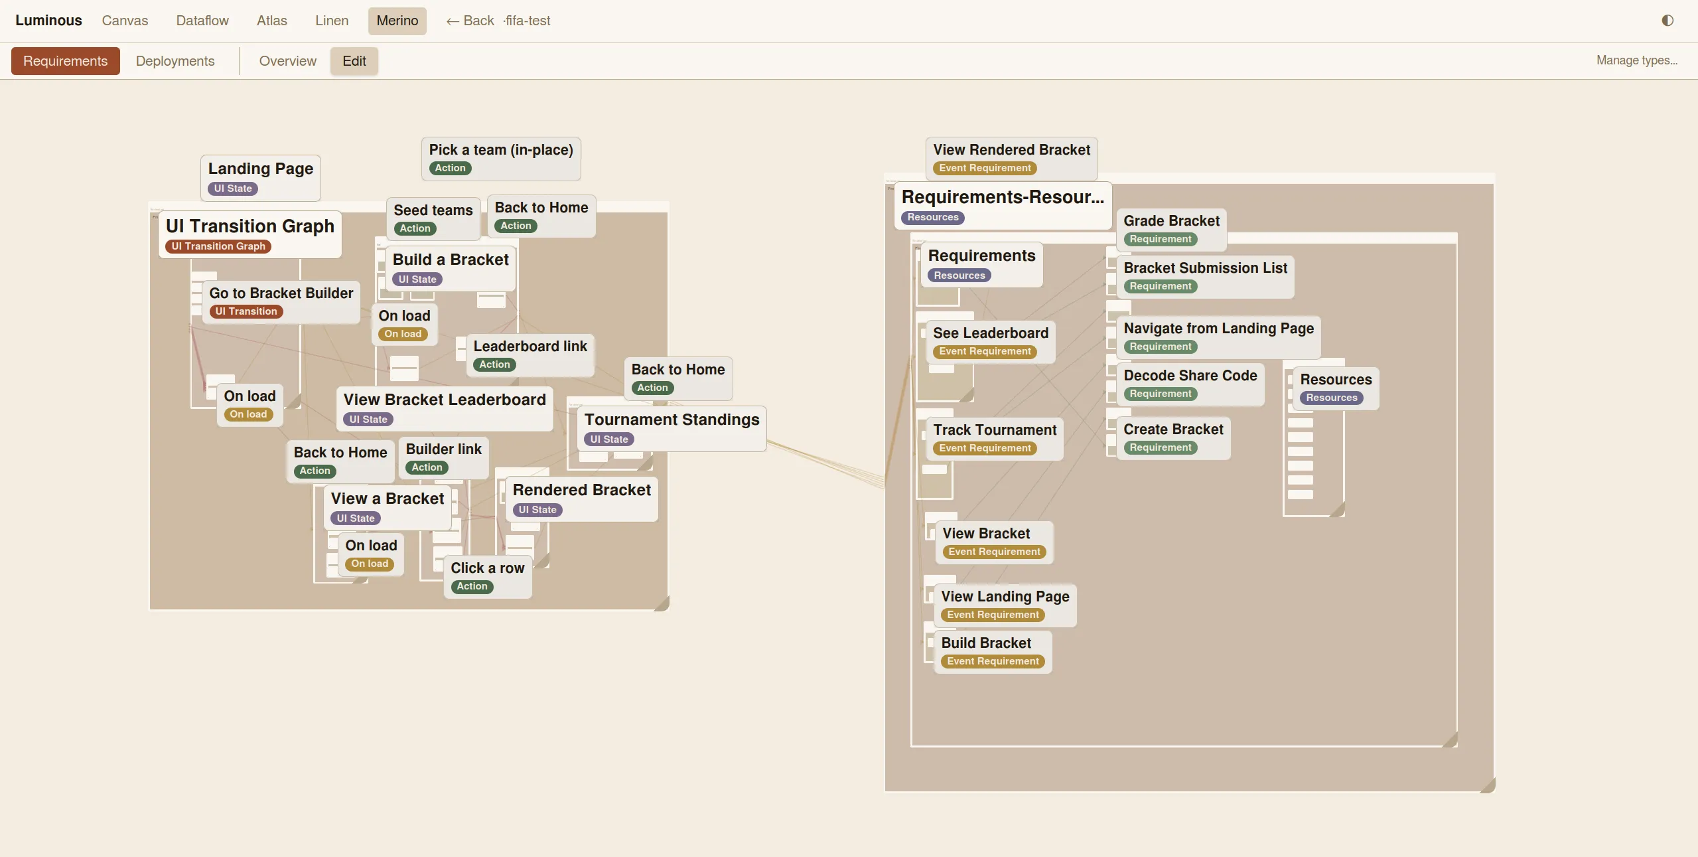Open Manage types link

1636,60
